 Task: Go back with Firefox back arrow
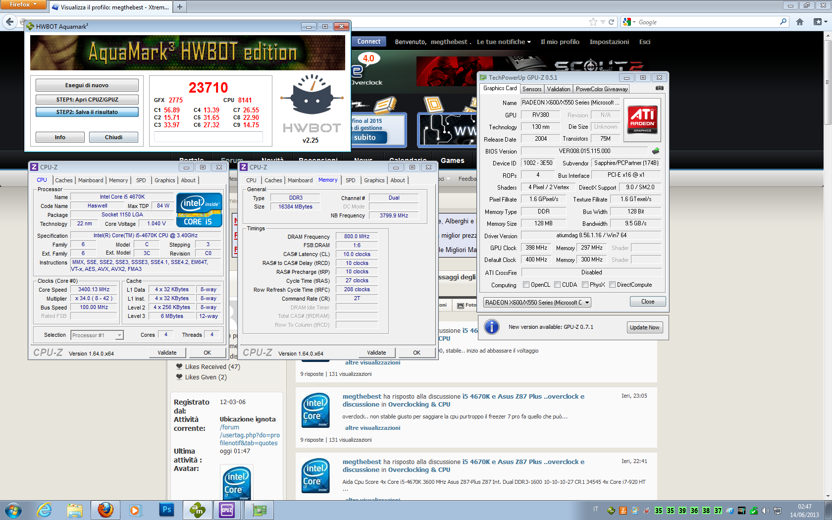(9, 22)
